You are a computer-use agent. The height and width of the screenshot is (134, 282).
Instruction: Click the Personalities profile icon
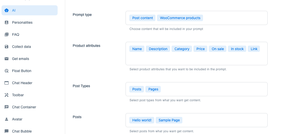point(7,22)
